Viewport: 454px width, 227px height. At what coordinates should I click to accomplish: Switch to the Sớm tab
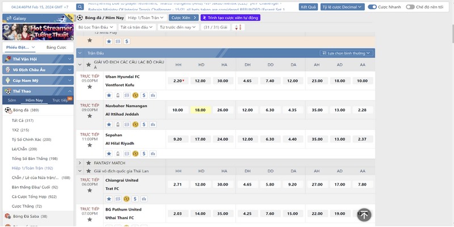point(12,100)
